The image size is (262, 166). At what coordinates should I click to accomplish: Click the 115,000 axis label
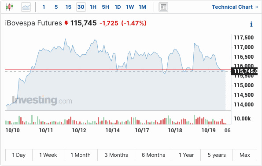pos(244,85)
